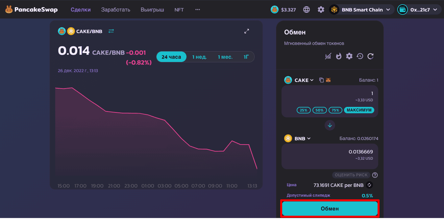The height and width of the screenshot is (219, 444).
Task: Click the CAKE price $3.327 indicator
Action: coord(283,10)
